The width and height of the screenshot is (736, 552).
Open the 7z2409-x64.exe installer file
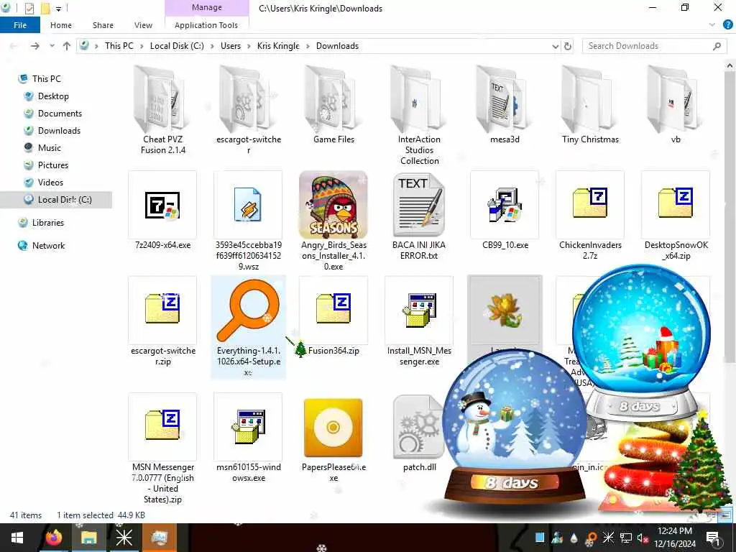pos(162,210)
